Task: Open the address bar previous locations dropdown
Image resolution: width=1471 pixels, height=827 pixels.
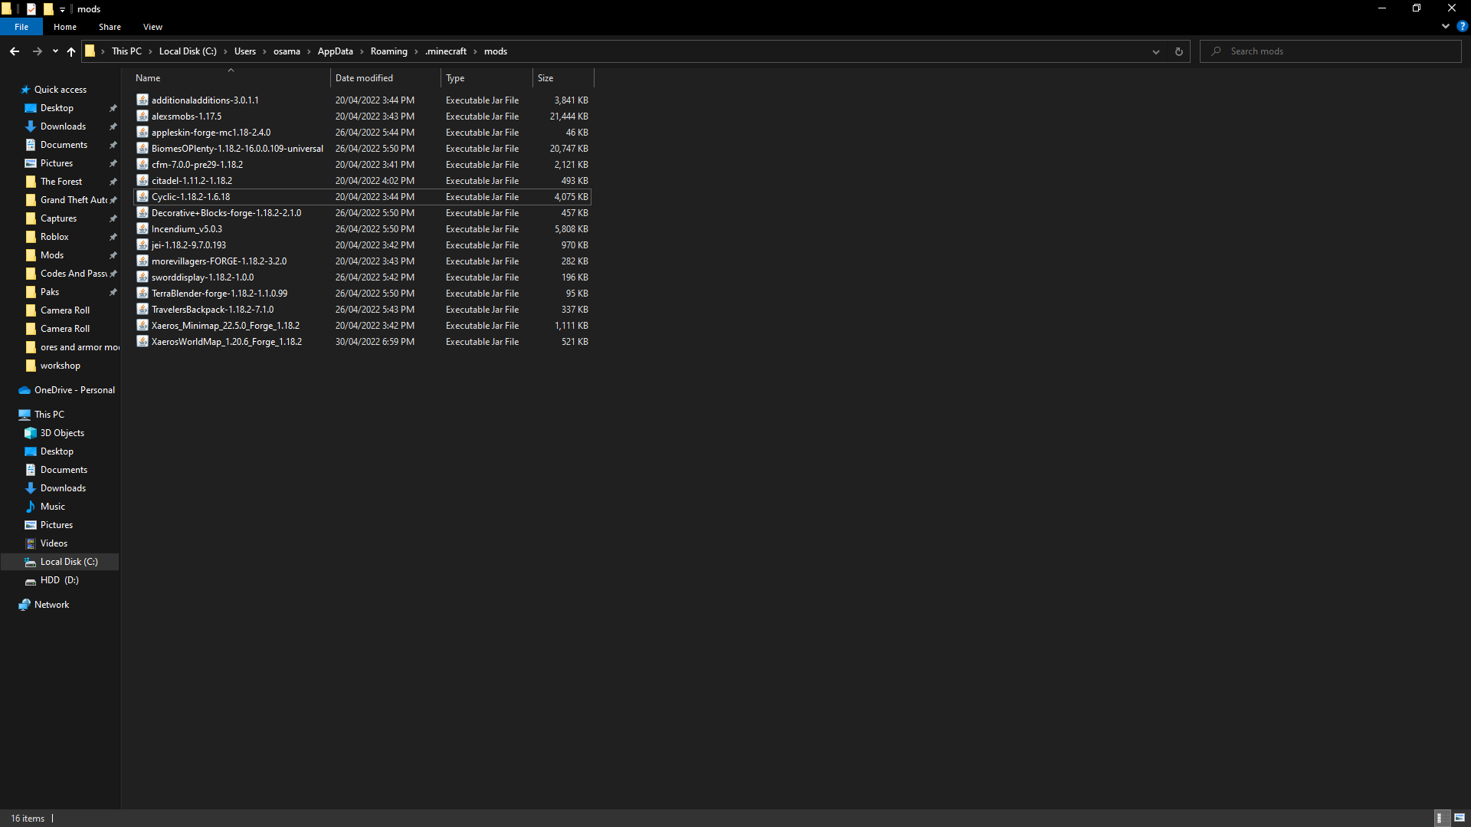Action: pos(1155,51)
